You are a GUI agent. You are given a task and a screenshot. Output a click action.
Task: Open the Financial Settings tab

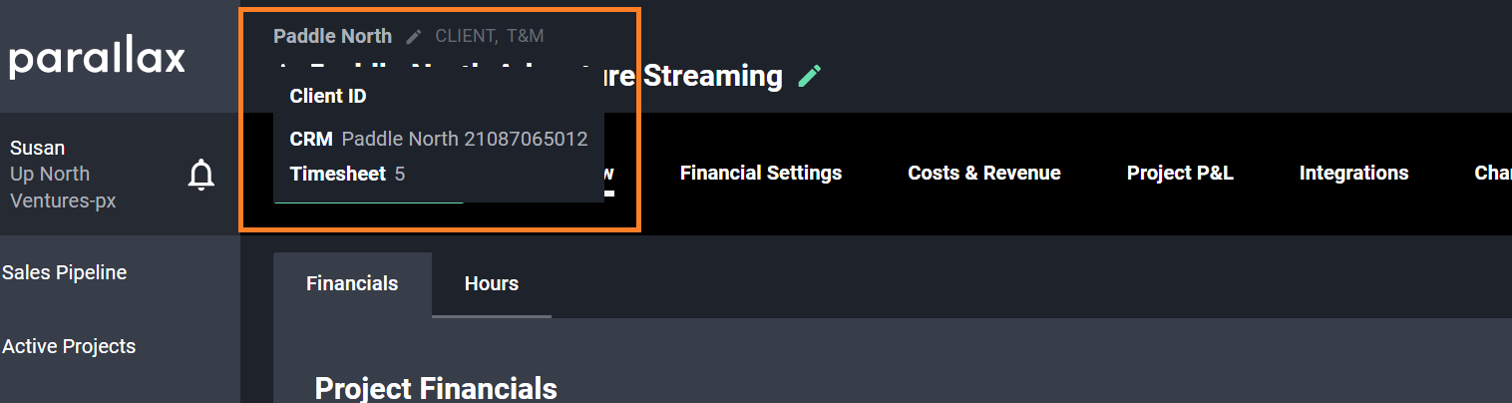click(760, 173)
